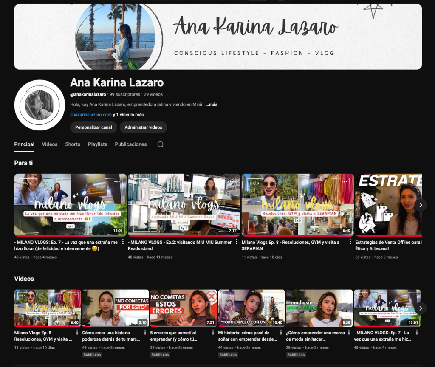
Task: Click next arrow in Videos row
Action: click(420, 308)
